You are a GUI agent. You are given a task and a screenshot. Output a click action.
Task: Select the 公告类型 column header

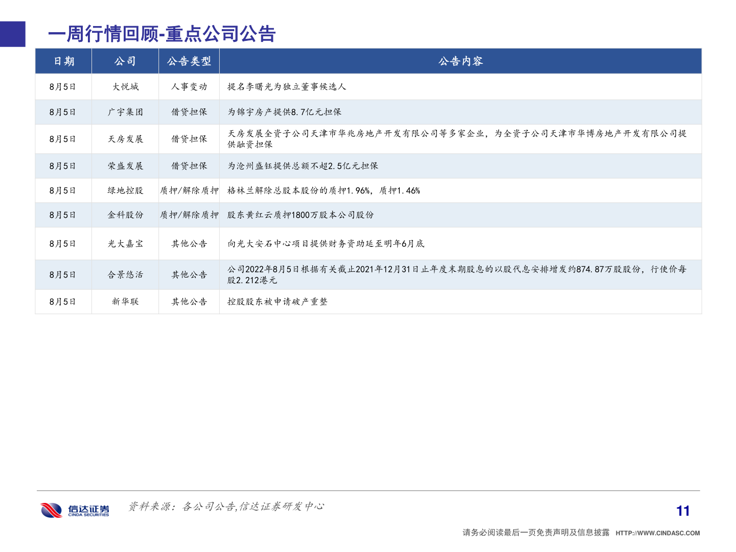coord(189,61)
